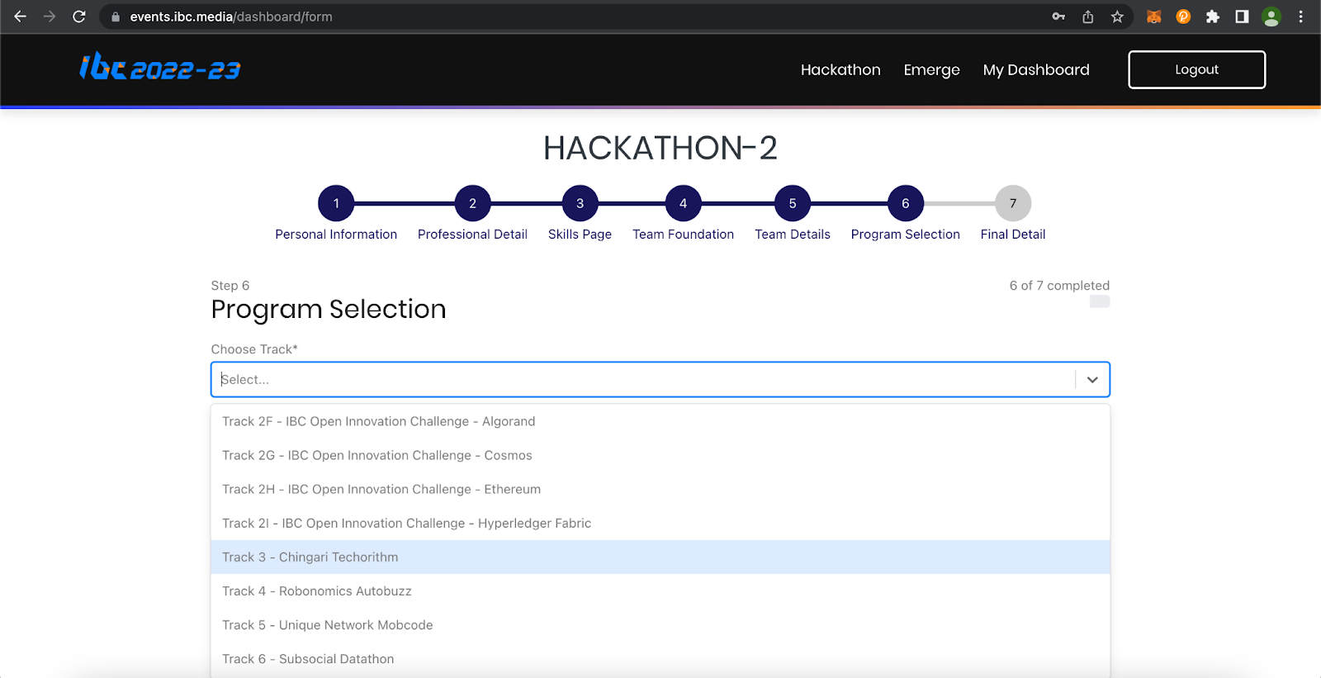Select Track 2G Cosmos option
The width and height of the screenshot is (1321, 678).
click(x=660, y=455)
